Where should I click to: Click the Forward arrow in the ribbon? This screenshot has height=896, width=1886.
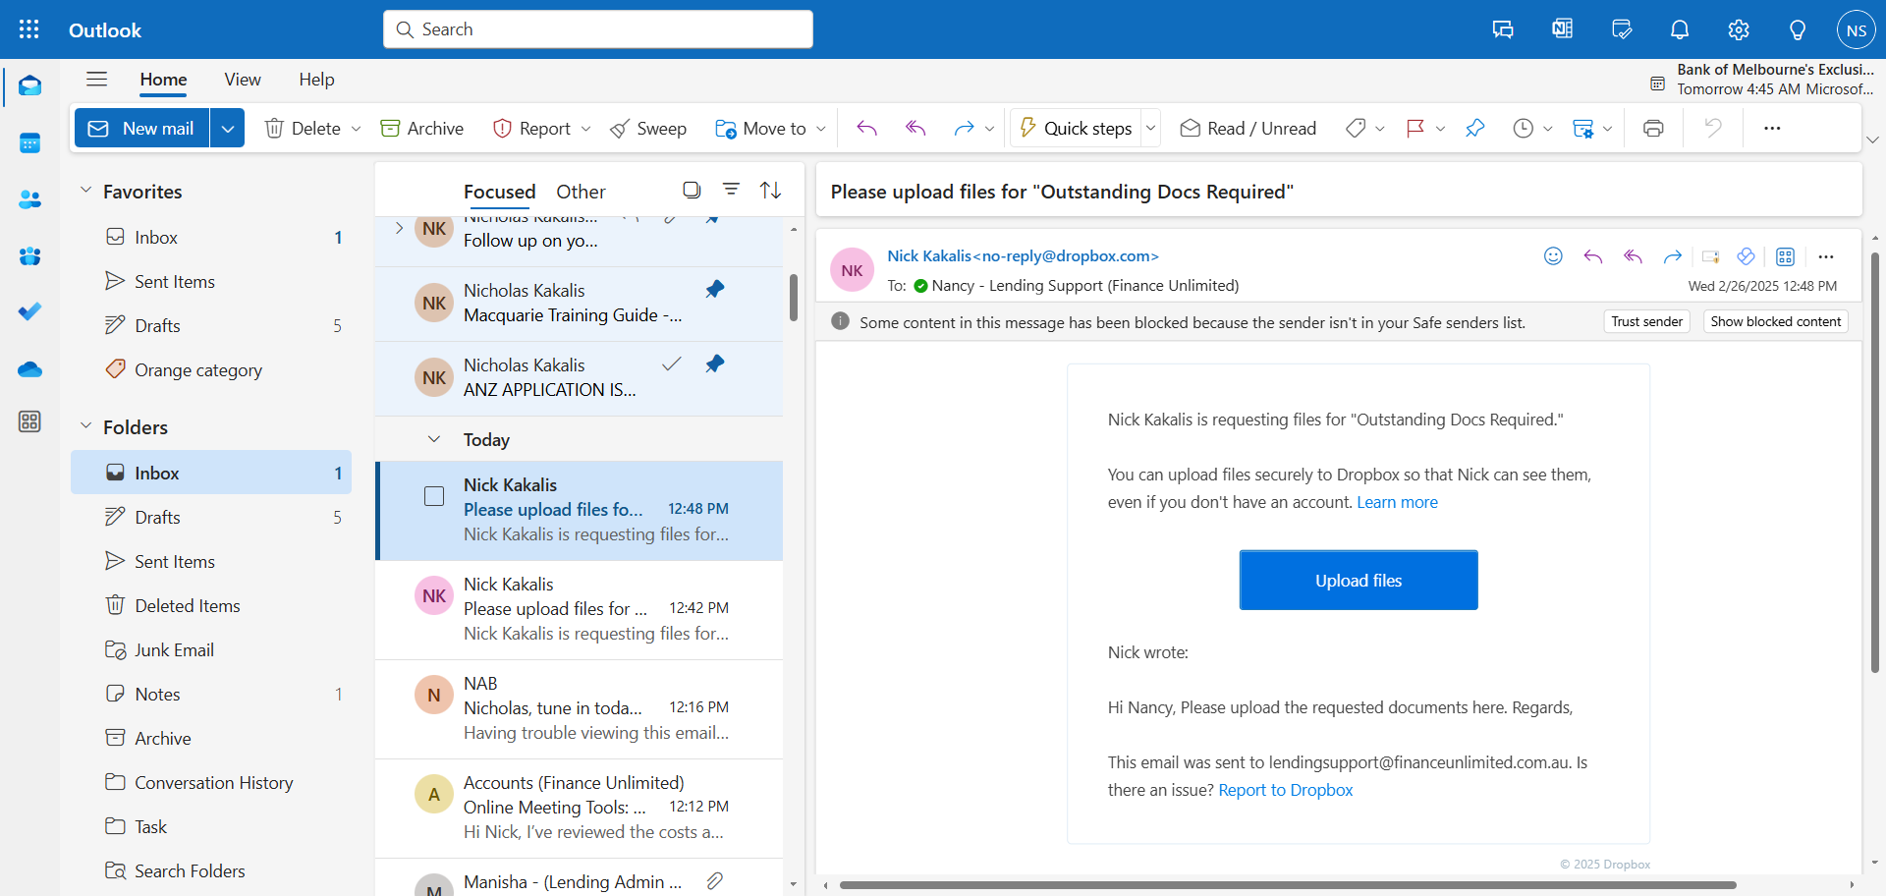964,129
